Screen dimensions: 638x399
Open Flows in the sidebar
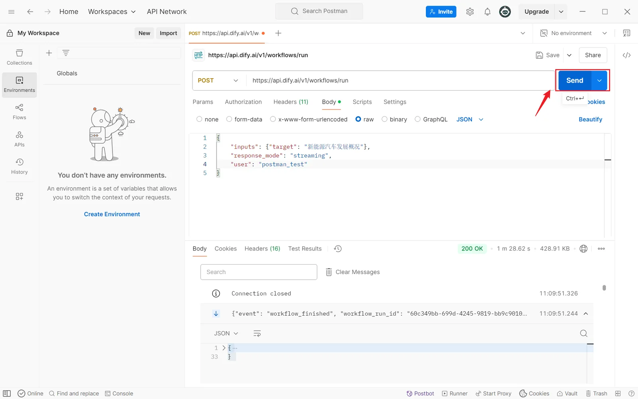click(20, 112)
